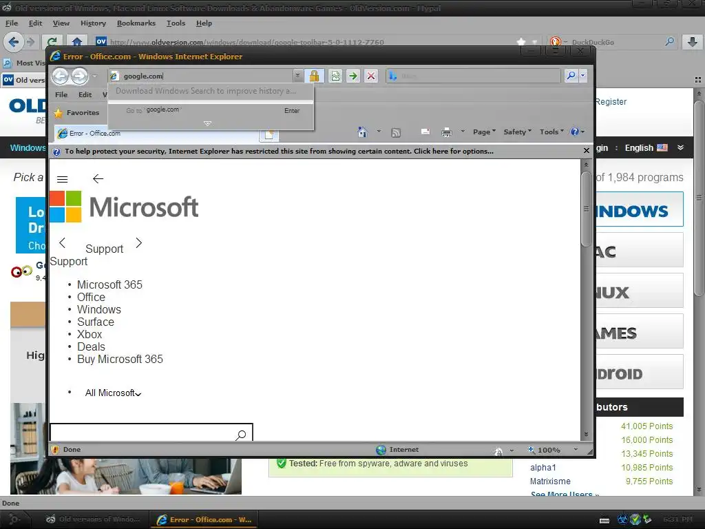Open the Firefox History menu
The height and width of the screenshot is (529, 705).
[x=93, y=23]
